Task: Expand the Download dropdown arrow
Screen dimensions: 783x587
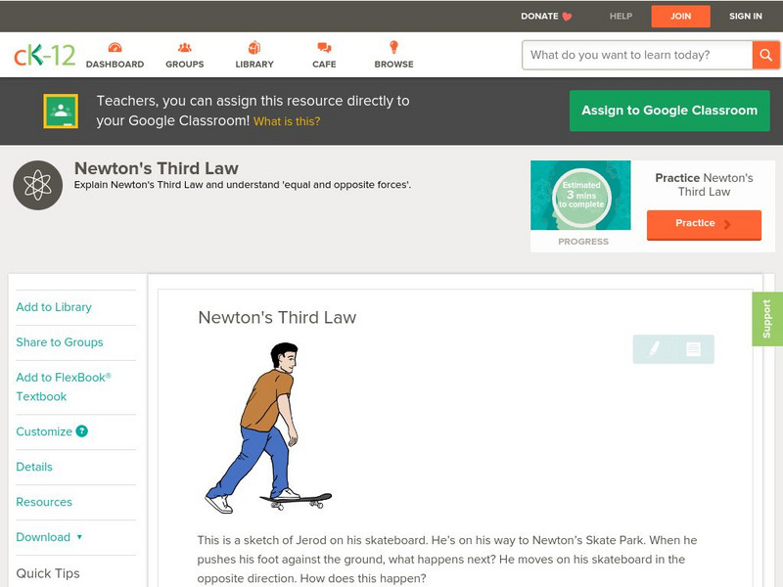Action: click(79, 537)
